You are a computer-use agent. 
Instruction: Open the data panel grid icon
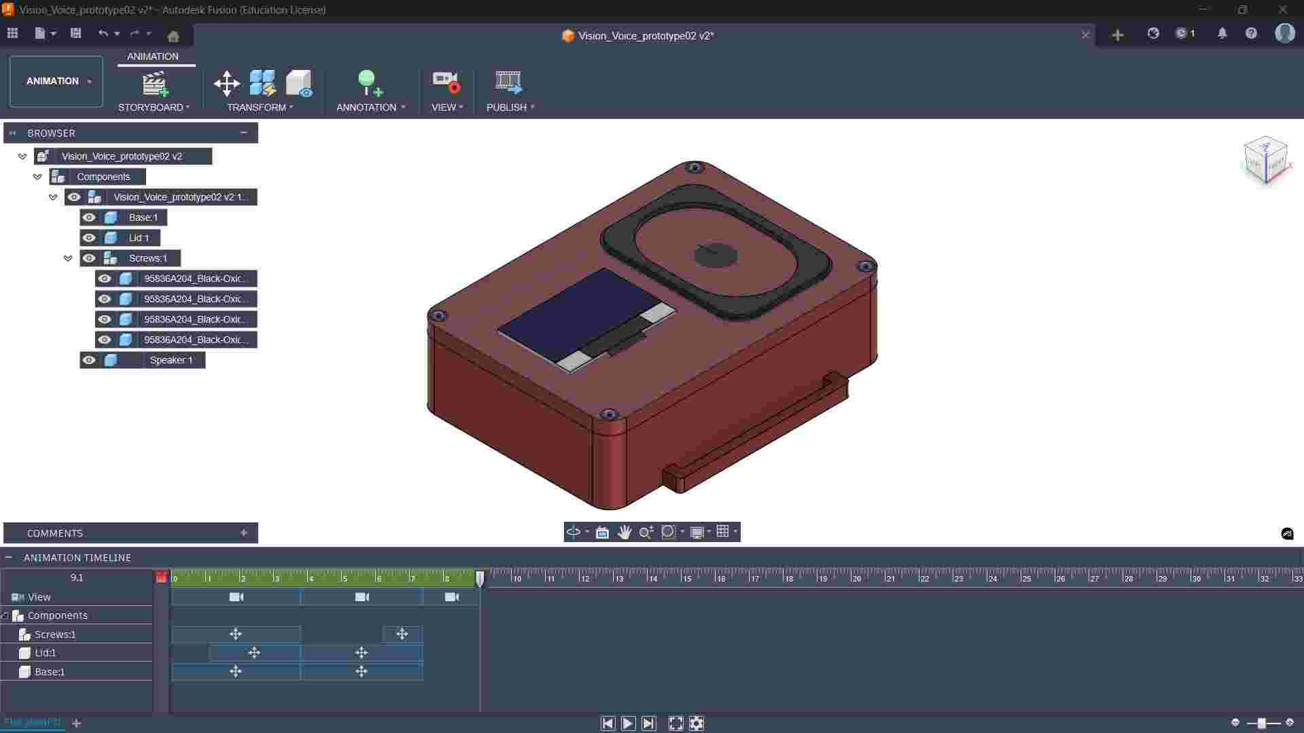coord(12,33)
